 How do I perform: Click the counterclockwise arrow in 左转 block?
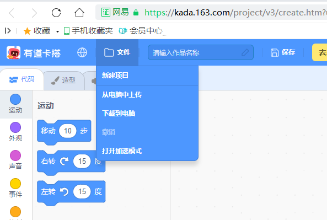click(64, 191)
